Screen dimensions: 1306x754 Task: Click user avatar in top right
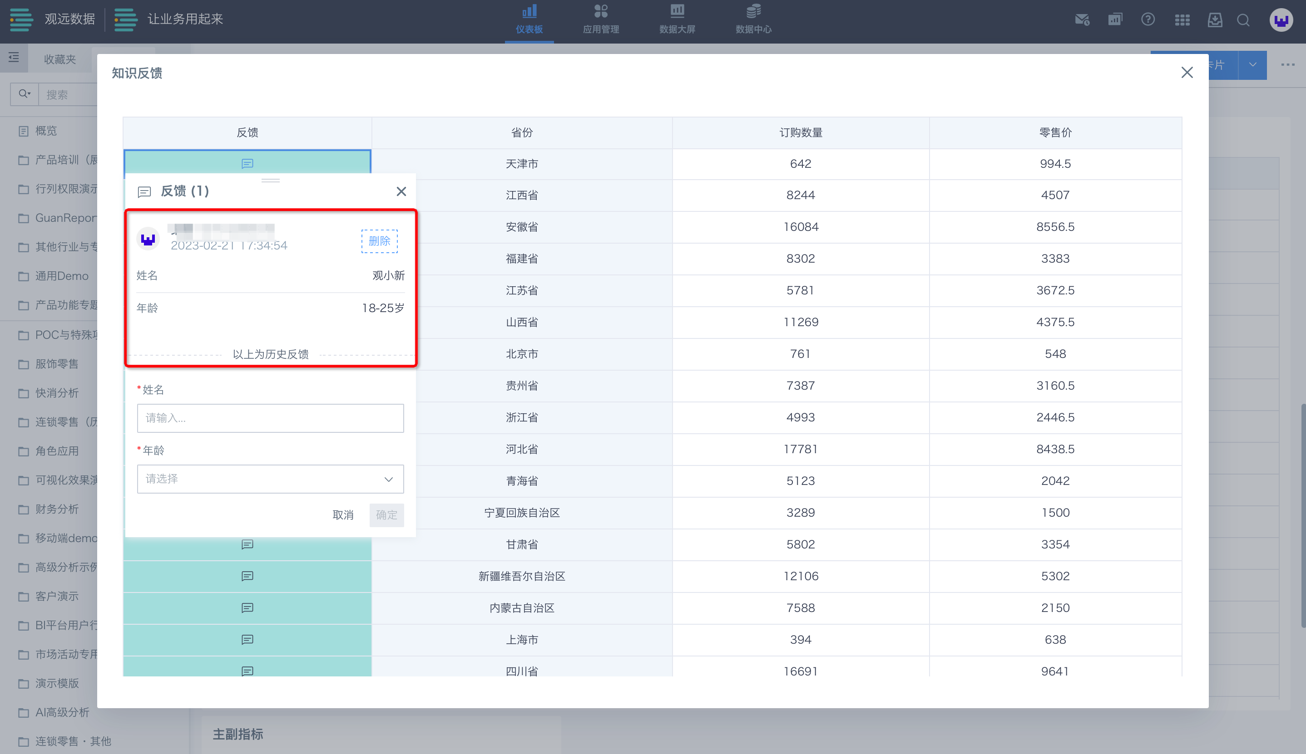point(1281,21)
